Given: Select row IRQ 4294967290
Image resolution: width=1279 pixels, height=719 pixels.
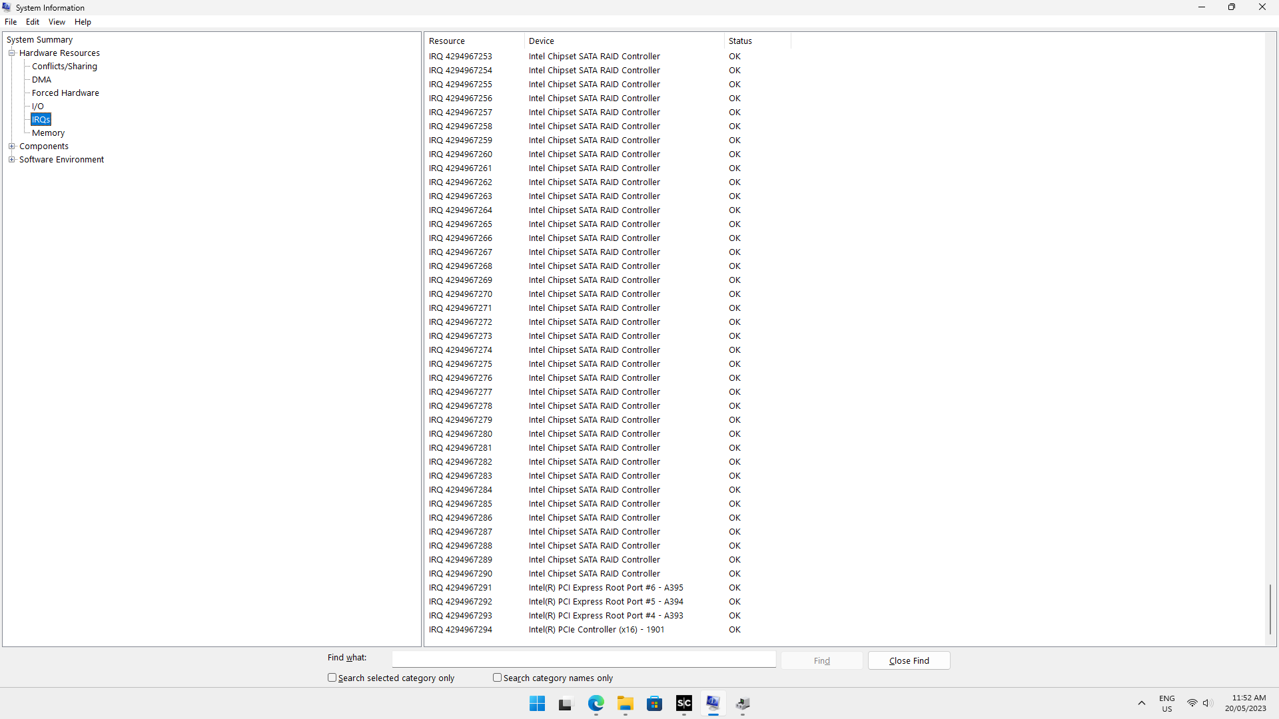Looking at the screenshot, I should tap(608, 574).
